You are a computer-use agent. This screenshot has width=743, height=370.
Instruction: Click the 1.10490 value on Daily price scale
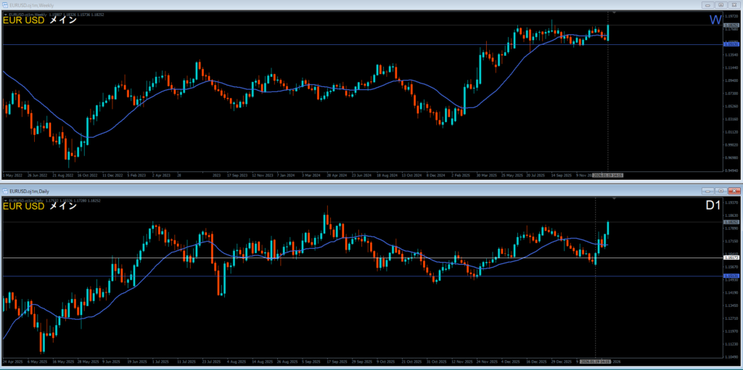coord(731,356)
